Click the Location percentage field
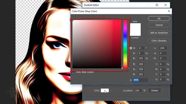Screen dimensions: 186x104 pos(138,90)
